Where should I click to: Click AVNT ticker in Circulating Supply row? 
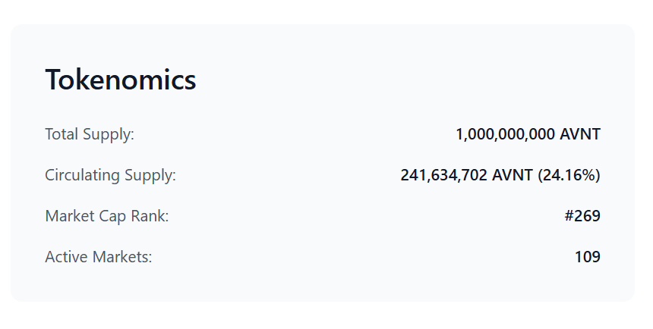(513, 175)
